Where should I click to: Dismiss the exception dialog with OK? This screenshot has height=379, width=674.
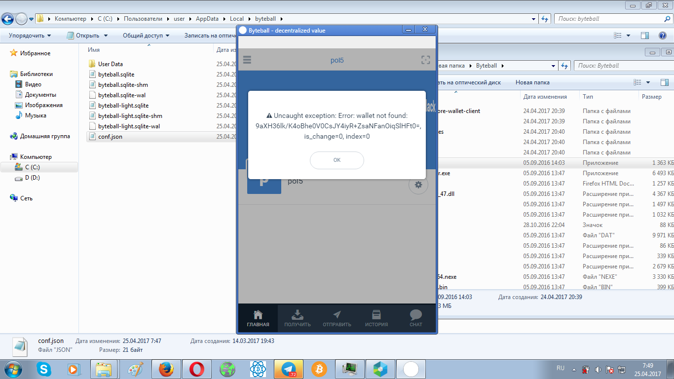coord(337,160)
